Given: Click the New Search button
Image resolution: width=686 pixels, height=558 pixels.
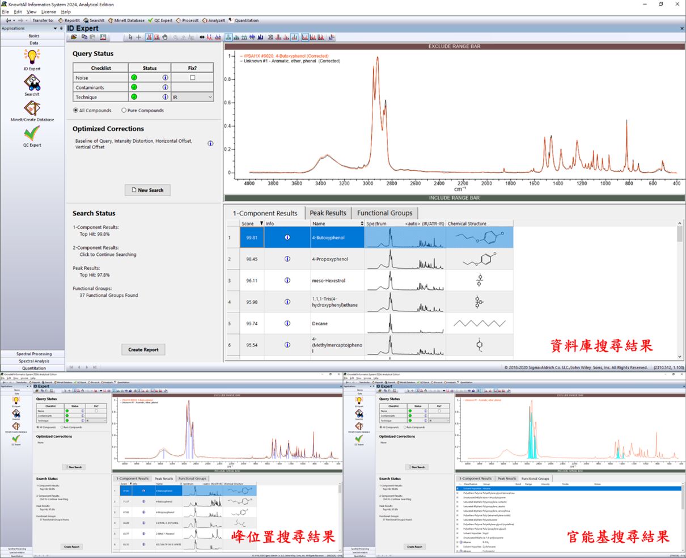Looking at the screenshot, I should click(147, 190).
